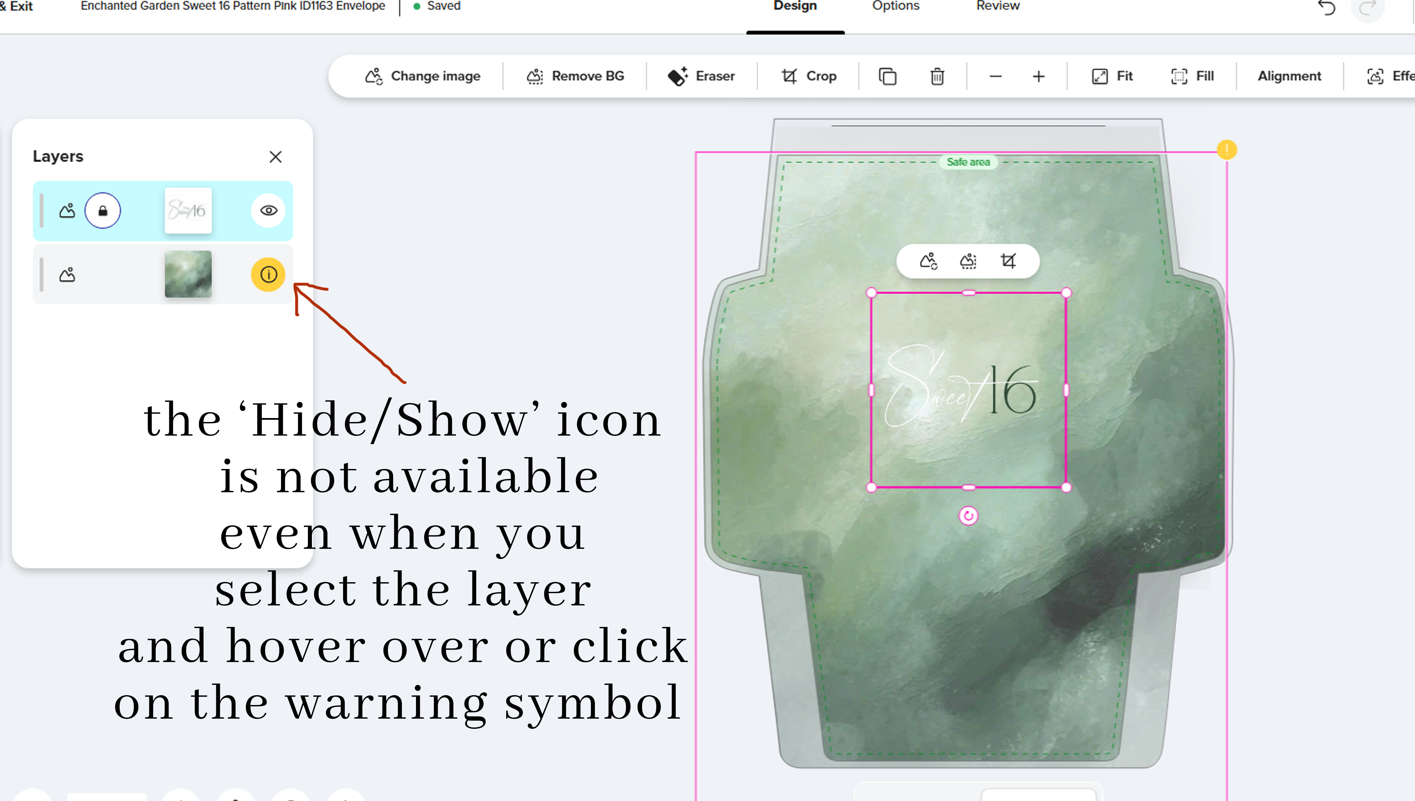Select the Crop tool in the toolbar

click(x=809, y=76)
